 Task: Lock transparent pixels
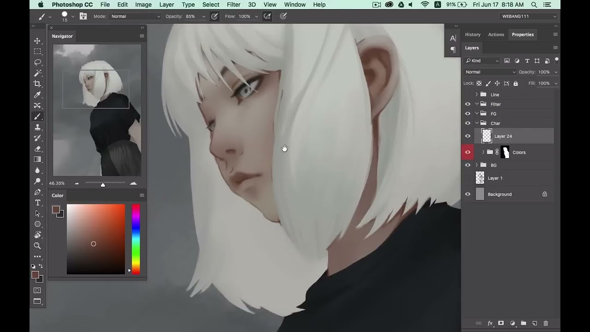(479, 83)
